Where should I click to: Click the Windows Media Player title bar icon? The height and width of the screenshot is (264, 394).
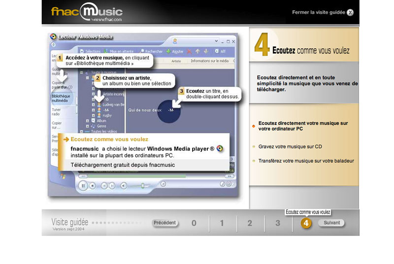[53, 36]
